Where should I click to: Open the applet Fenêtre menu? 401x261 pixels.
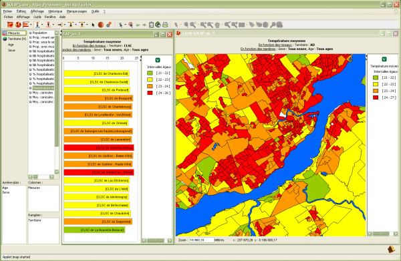(x=50, y=17)
